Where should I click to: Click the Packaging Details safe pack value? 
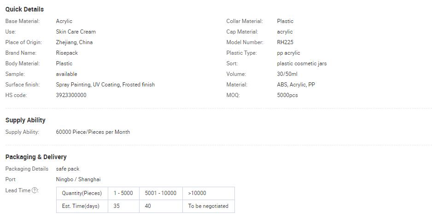(68, 169)
